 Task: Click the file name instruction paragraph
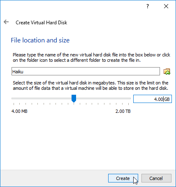point(91,57)
